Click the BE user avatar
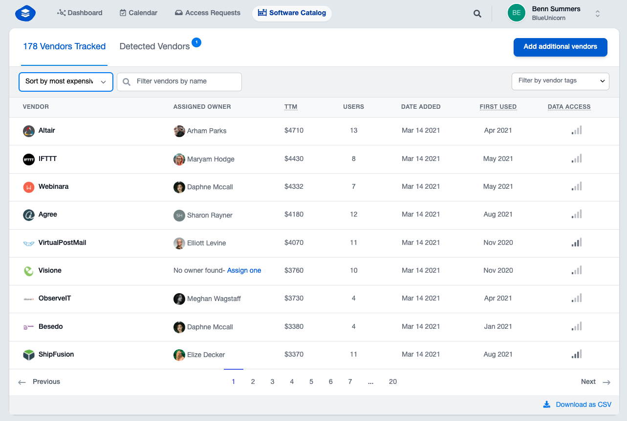 517,13
